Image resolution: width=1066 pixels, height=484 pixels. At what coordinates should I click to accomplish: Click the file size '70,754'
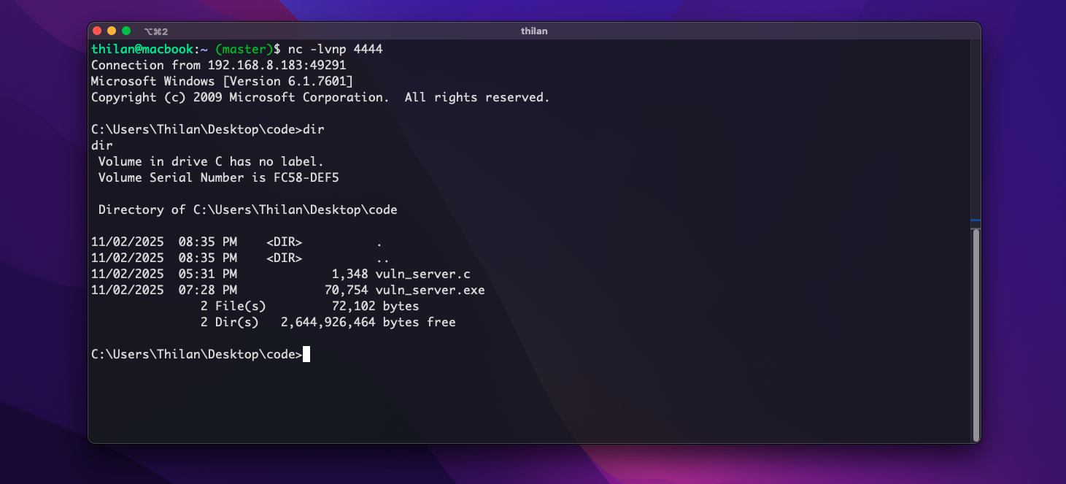coord(347,290)
